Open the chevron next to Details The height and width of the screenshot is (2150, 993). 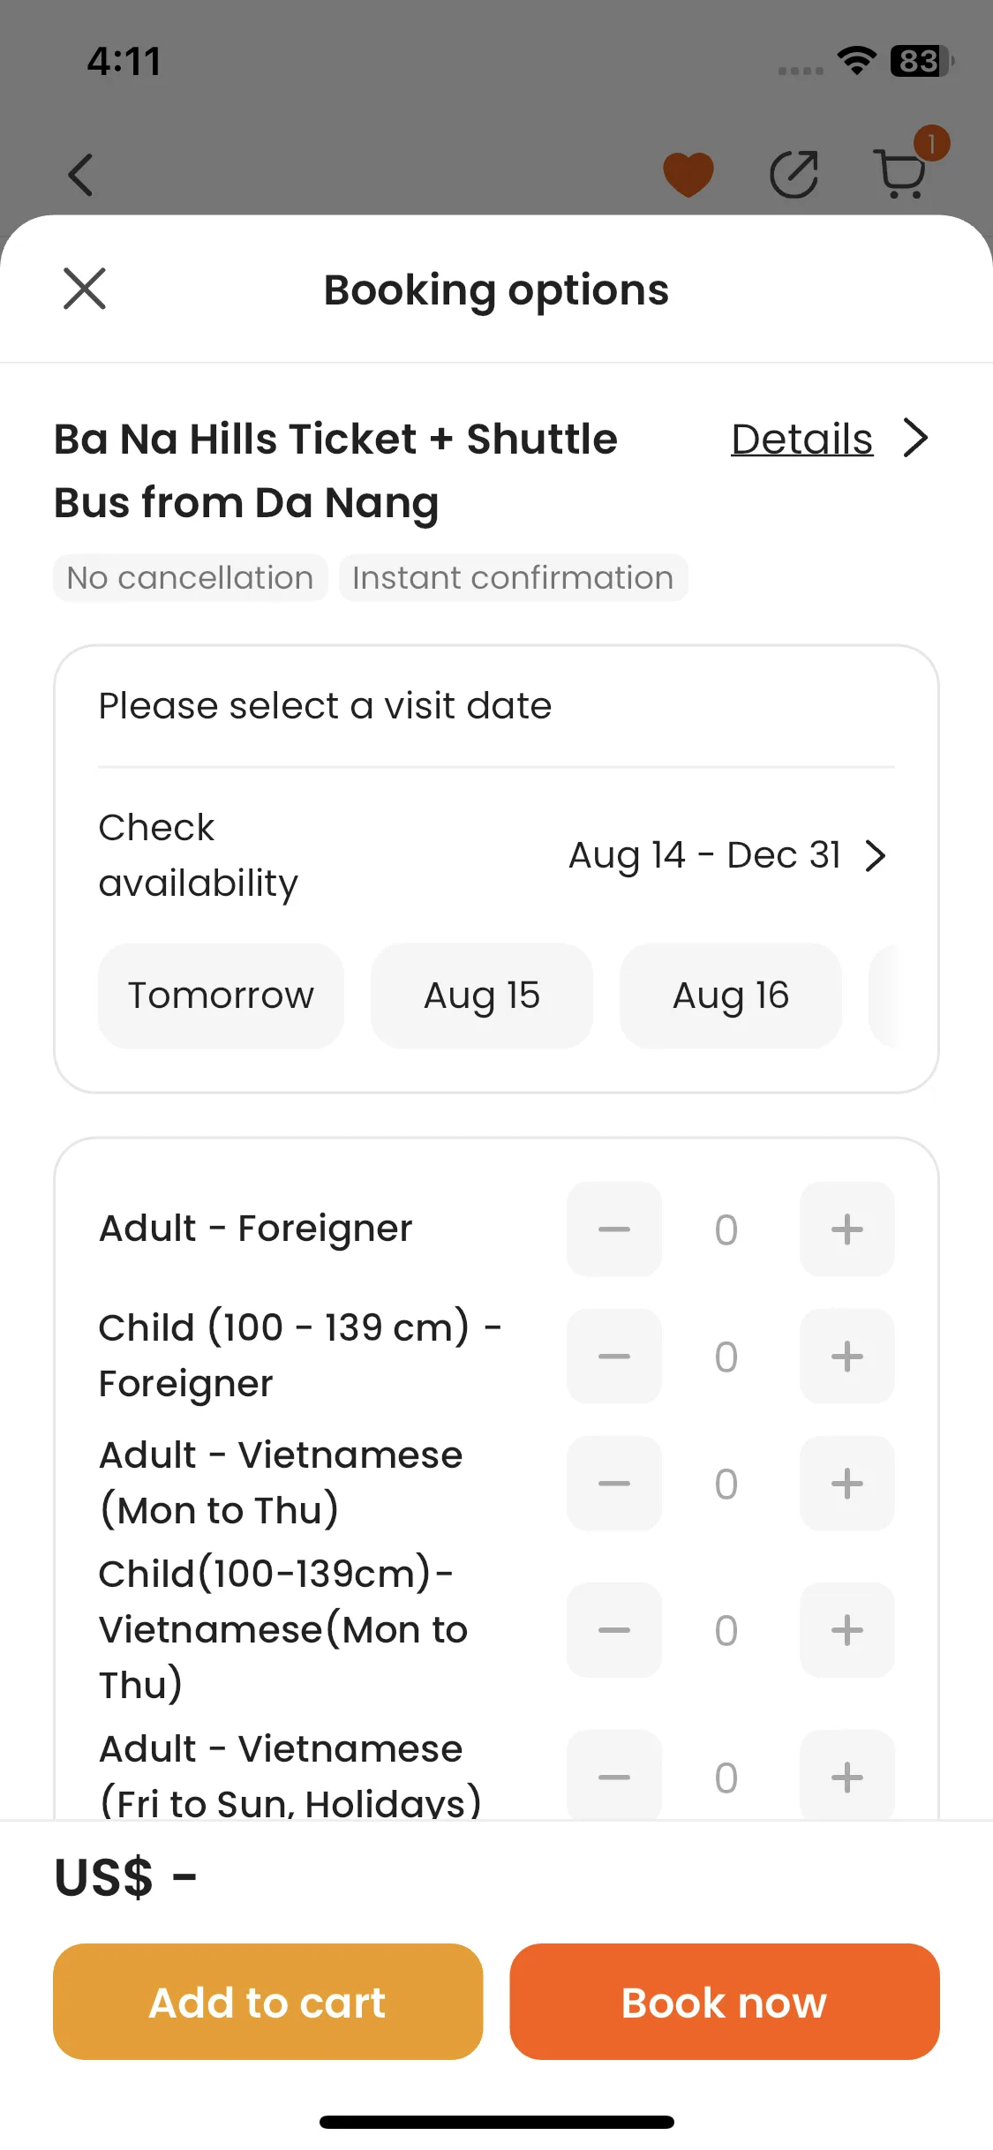pos(916,438)
